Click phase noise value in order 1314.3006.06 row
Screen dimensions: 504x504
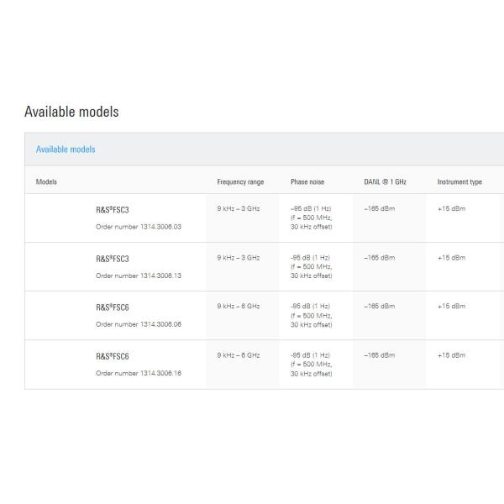click(311, 316)
